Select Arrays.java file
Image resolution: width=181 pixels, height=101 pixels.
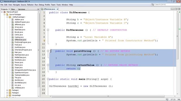tap(19, 27)
